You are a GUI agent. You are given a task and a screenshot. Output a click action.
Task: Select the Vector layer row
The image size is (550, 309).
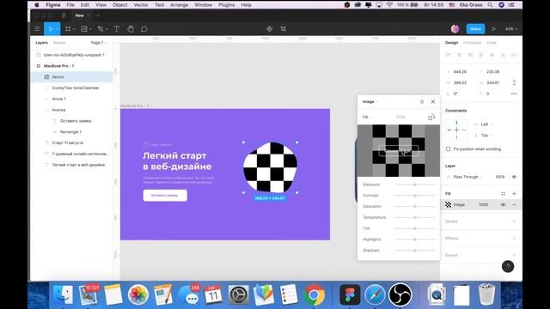pos(72,77)
